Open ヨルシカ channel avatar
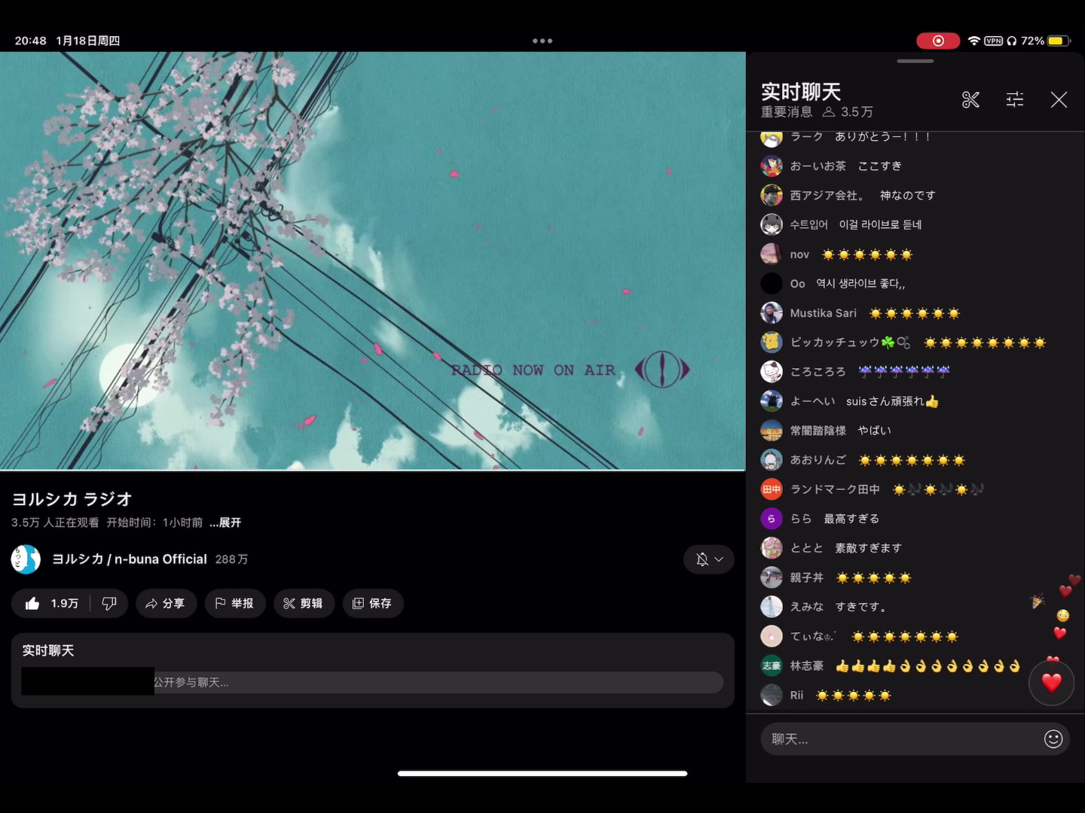Image resolution: width=1085 pixels, height=813 pixels. pyautogui.click(x=26, y=559)
